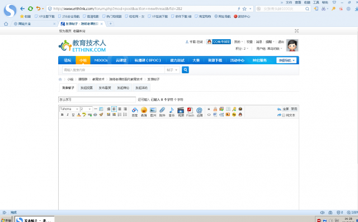Right-align the editor text
The height and width of the screenshot is (222, 358).
125,109
